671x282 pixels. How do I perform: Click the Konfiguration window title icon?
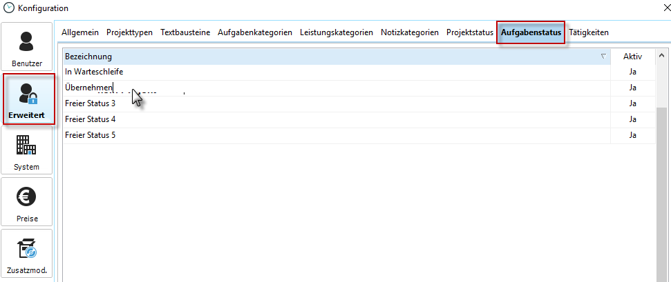[8, 8]
